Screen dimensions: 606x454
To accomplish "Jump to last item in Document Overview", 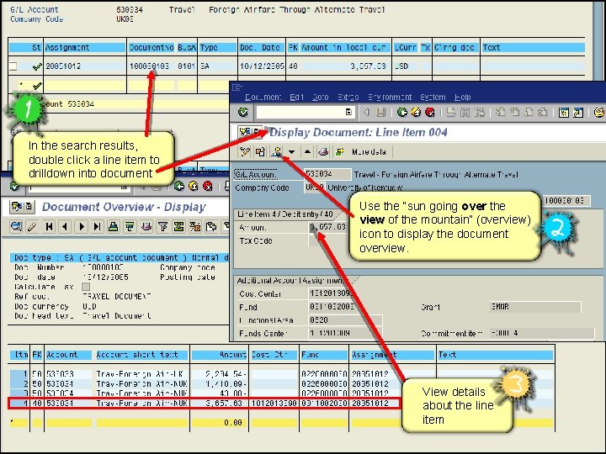I will tap(98, 226).
